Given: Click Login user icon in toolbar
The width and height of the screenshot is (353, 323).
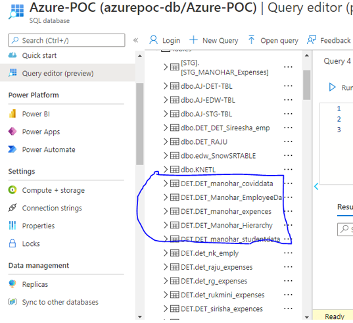Looking at the screenshot, I should (154, 40).
